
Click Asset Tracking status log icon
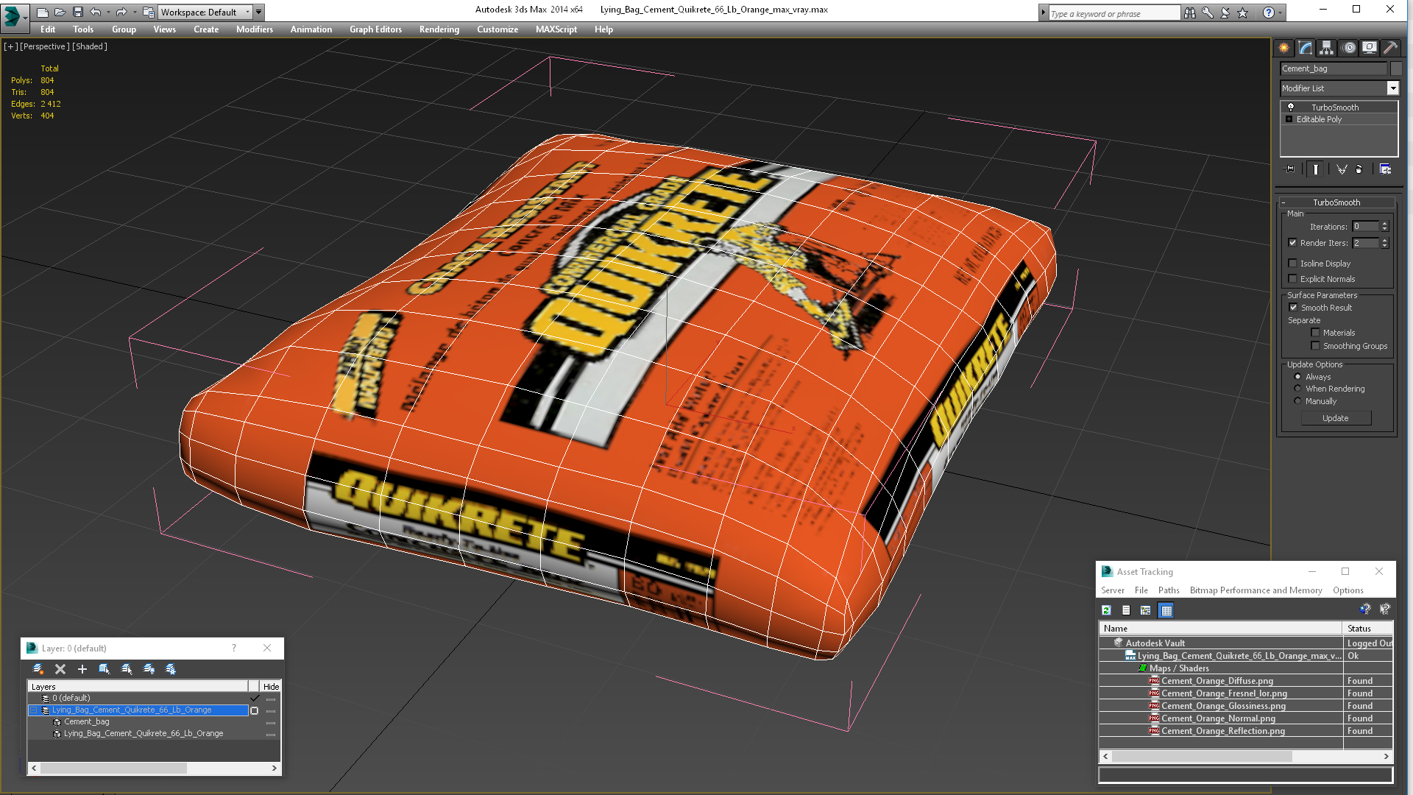(1126, 610)
